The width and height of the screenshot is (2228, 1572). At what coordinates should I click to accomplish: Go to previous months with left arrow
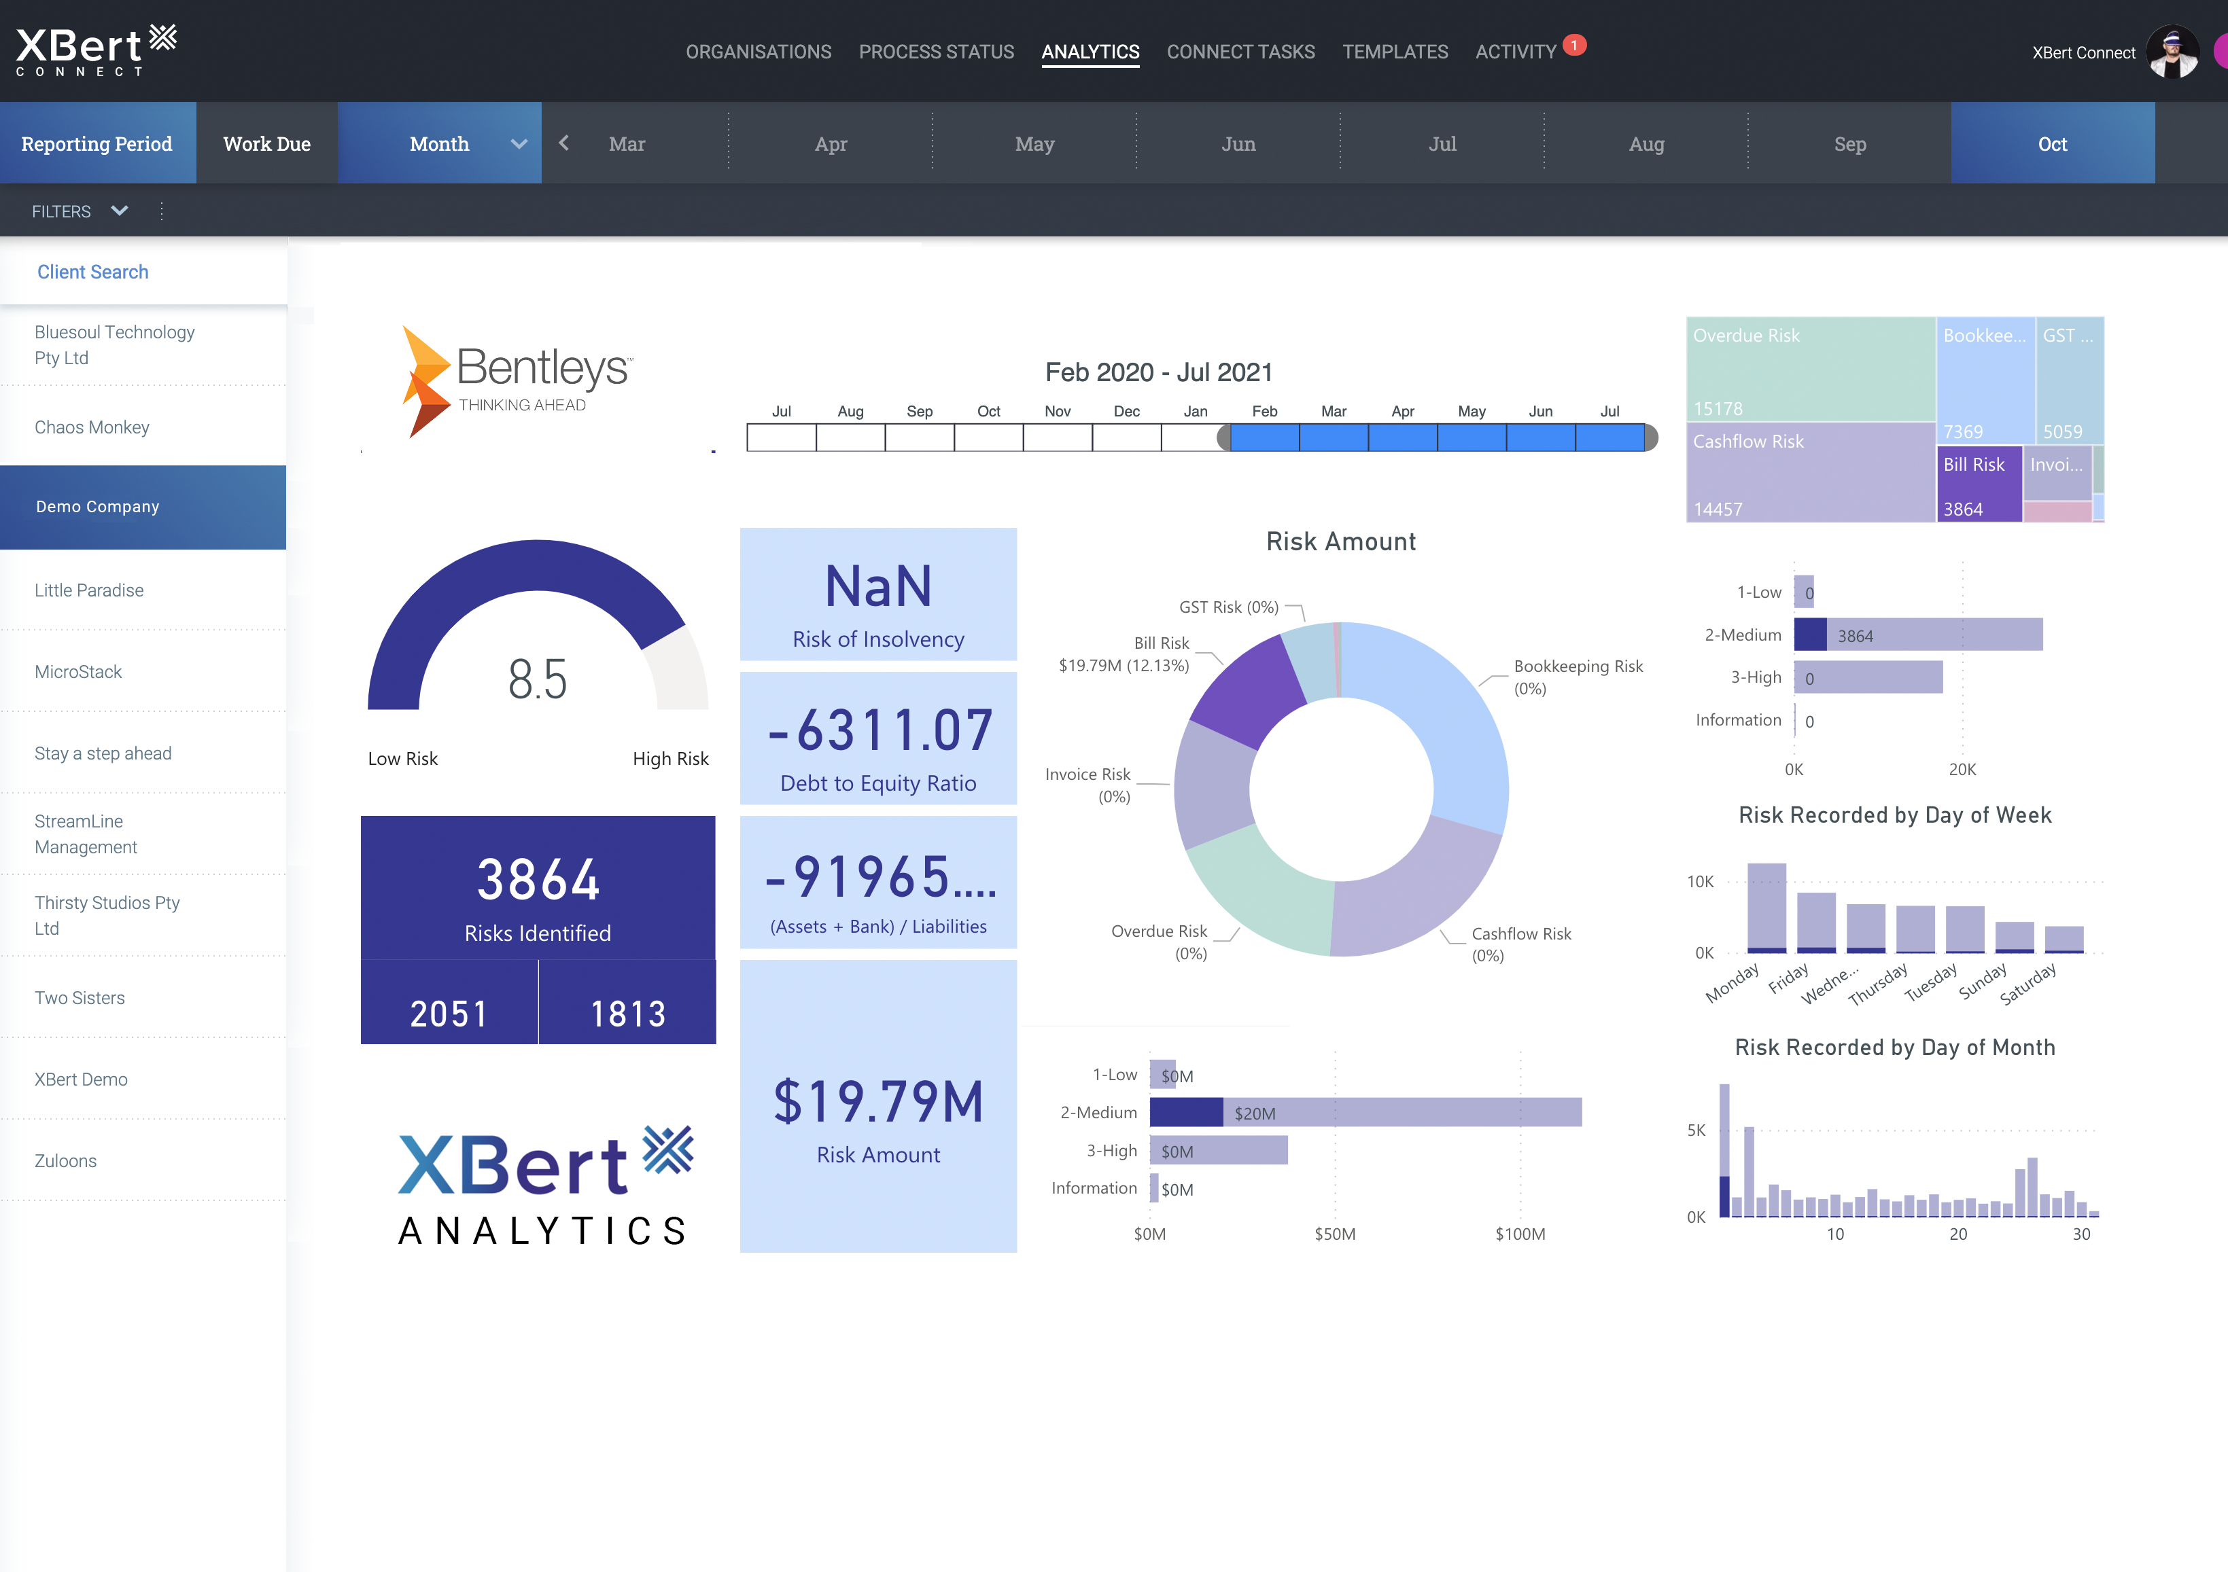pos(563,143)
